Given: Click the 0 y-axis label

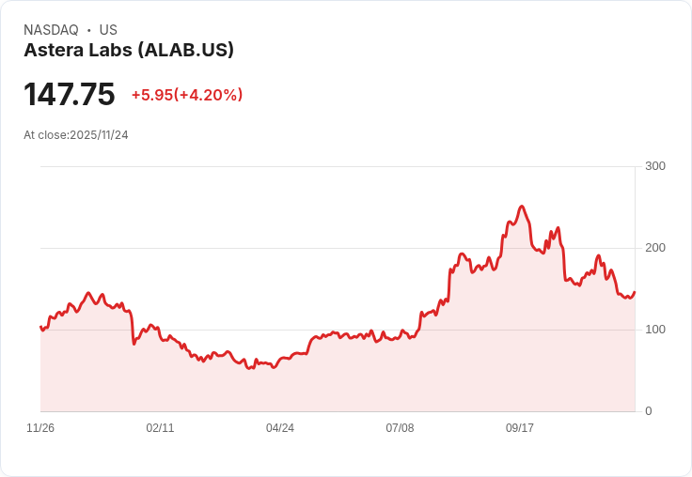Looking at the screenshot, I should click(649, 411).
